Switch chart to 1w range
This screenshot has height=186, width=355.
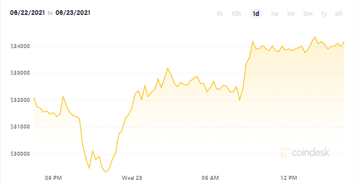(274, 14)
